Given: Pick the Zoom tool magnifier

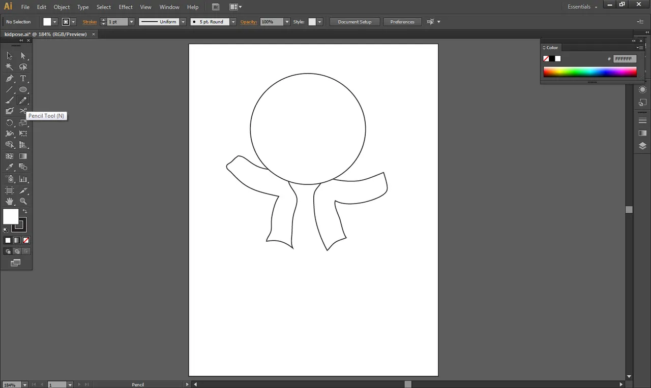Looking at the screenshot, I should click(x=23, y=201).
